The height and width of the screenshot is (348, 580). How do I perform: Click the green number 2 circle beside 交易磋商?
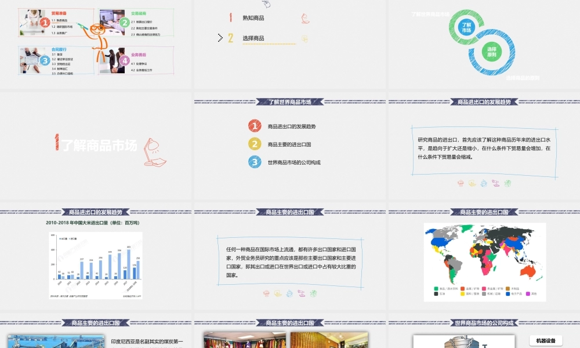click(x=124, y=23)
